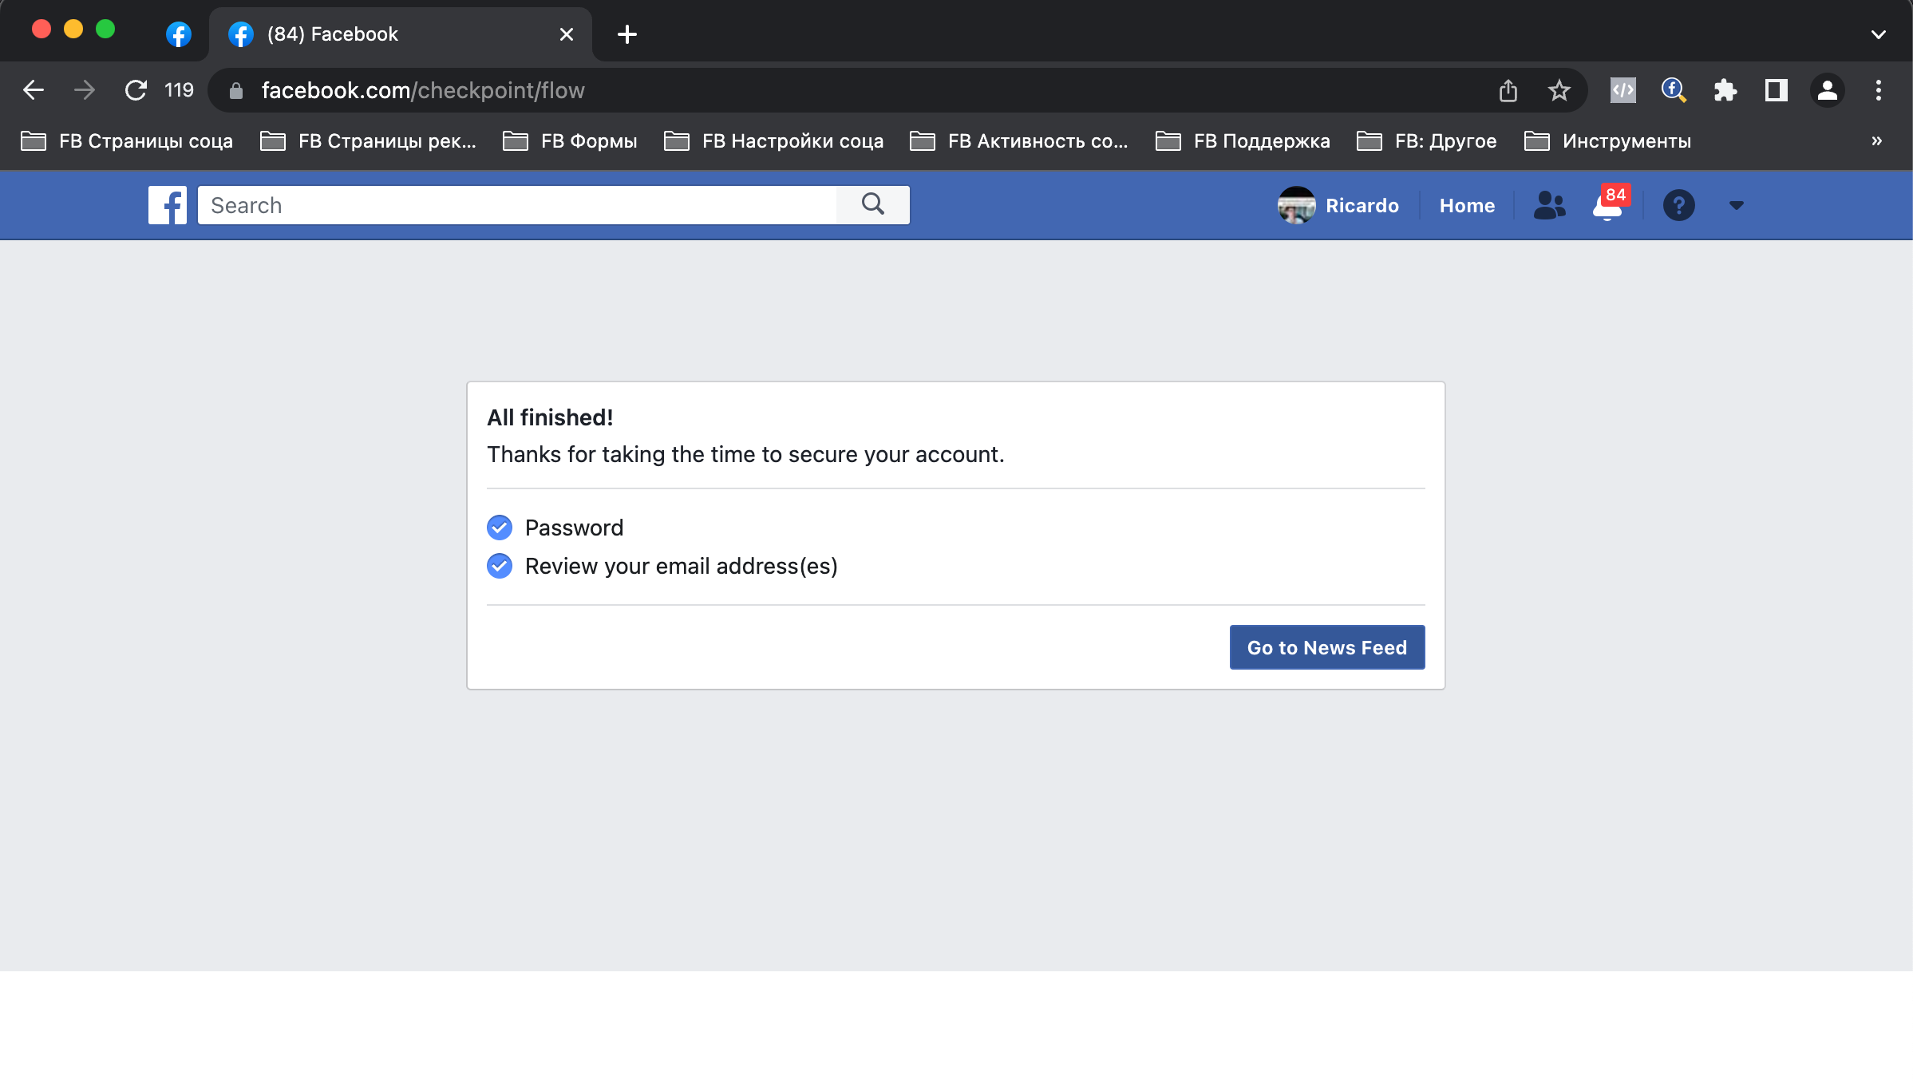The image size is (1913, 1087).
Task: Close the (84) Facebook tab
Action: [x=566, y=34]
